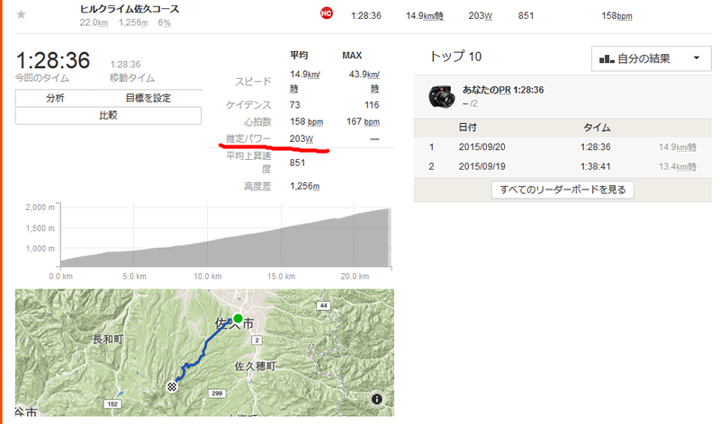Click the 推定パワー label

248,138
